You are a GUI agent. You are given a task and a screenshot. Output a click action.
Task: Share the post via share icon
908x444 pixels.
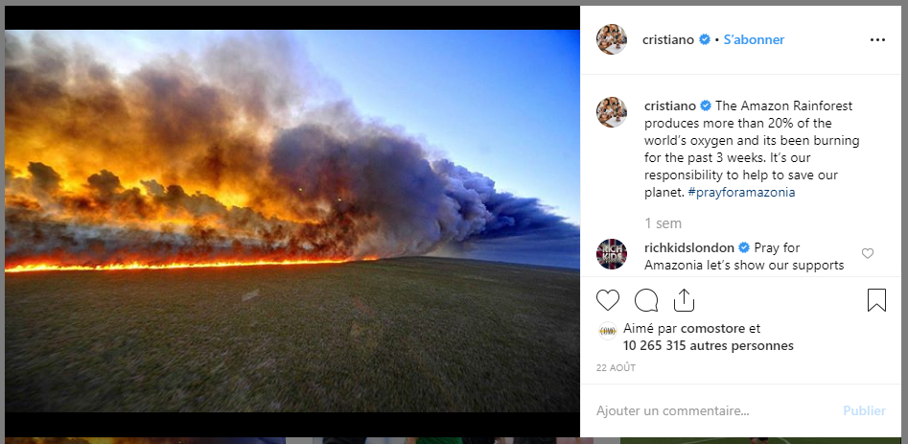[684, 300]
